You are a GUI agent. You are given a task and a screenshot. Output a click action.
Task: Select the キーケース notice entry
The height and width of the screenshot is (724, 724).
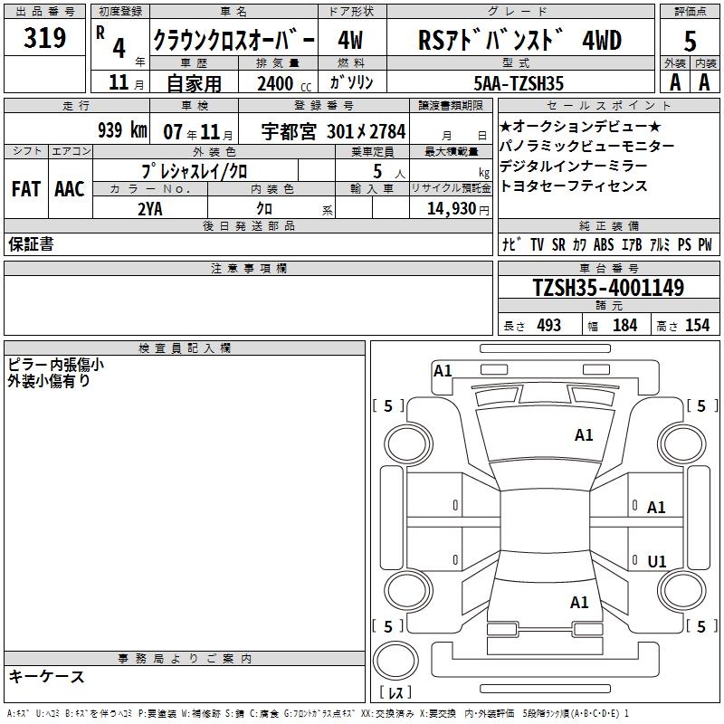pyautogui.click(x=47, y=676)
